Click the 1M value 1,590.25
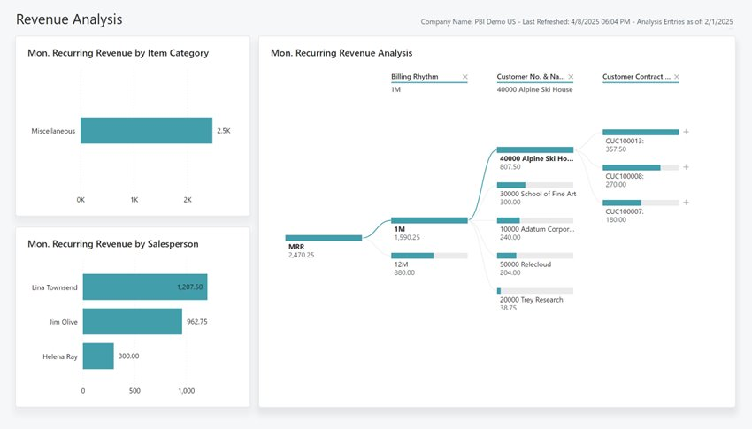Image resolution: width=752 pixels, height=429 pixels. 407,237
